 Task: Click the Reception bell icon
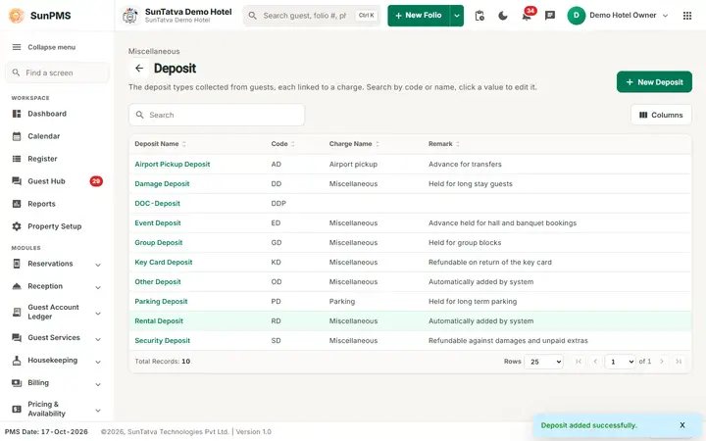point(17,286)
